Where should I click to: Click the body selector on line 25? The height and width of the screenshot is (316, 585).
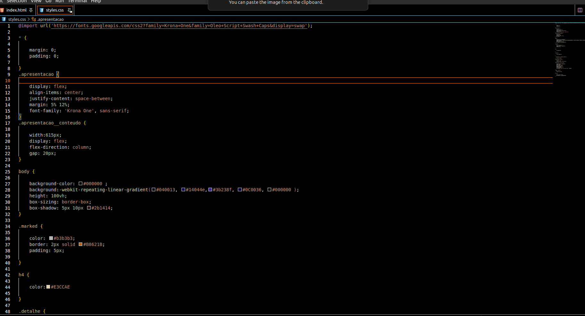(24, 171)
